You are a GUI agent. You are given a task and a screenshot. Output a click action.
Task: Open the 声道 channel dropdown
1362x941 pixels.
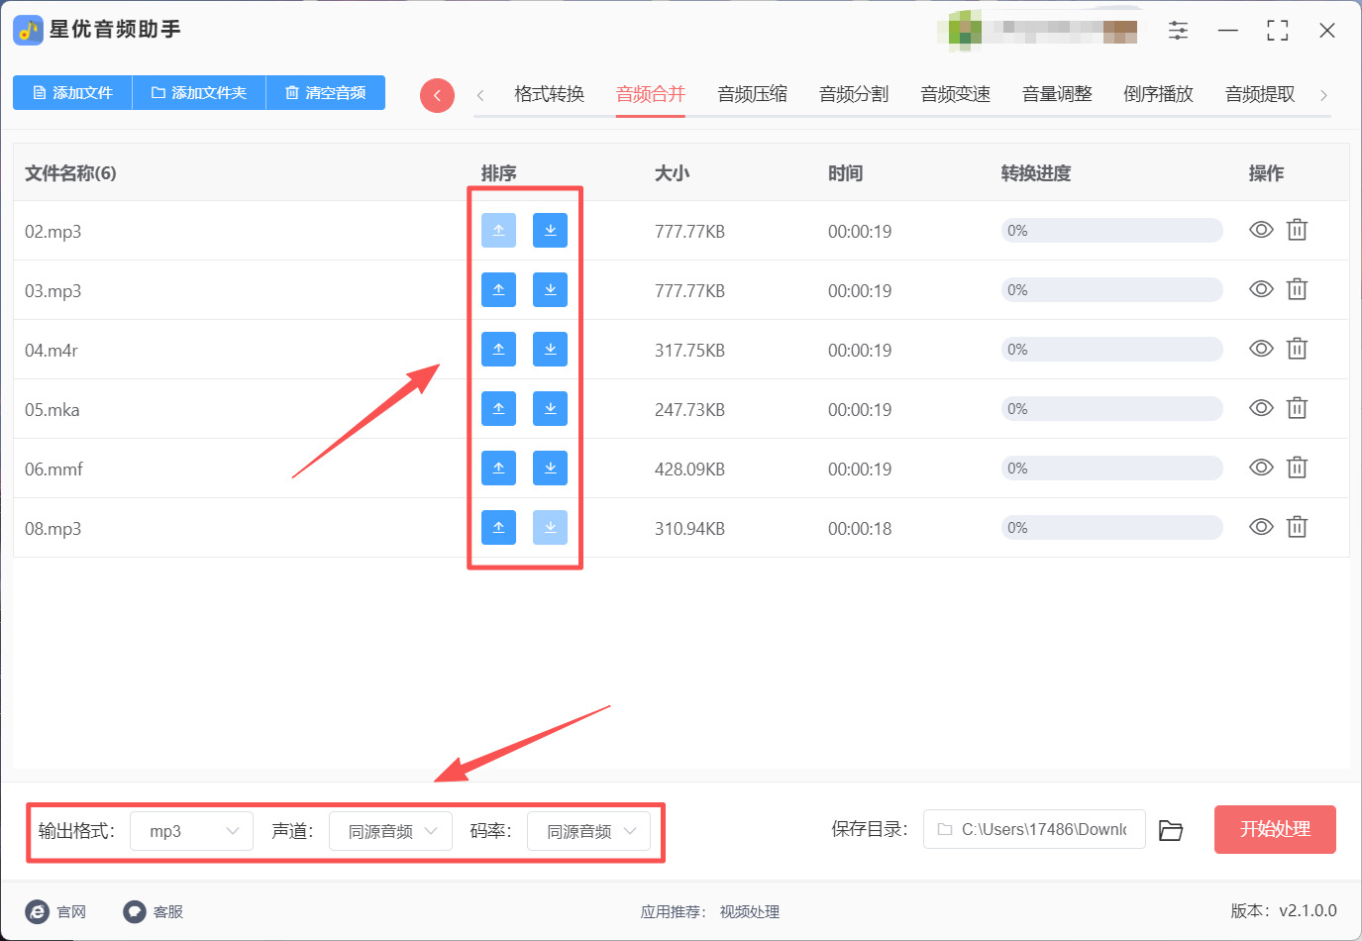click(390, 831)
